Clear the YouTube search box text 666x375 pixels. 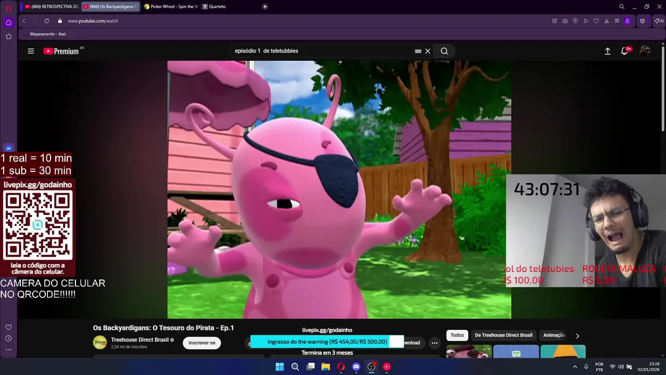428,51
